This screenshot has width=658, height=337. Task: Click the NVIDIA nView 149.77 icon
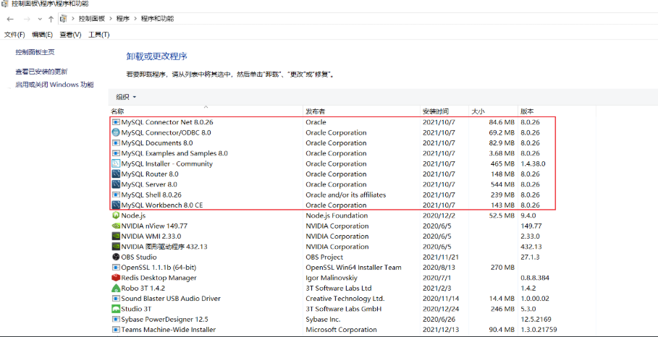click(117, 226)
